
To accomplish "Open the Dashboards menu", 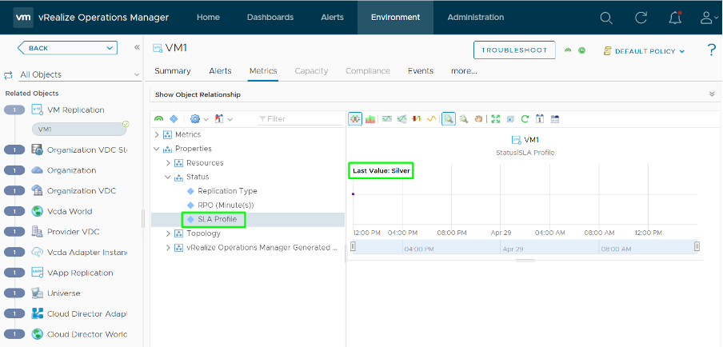I will [270, 18].
